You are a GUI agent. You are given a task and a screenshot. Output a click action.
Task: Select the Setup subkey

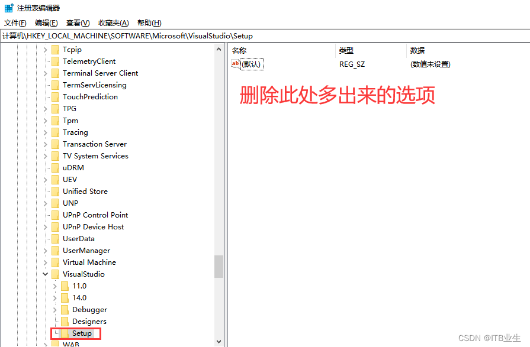pyautogui.click(x=82, y=333)
